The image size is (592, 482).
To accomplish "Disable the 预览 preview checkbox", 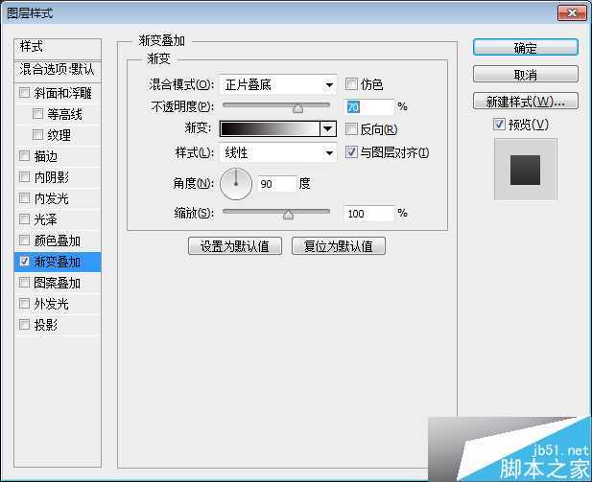I will 499,125.
